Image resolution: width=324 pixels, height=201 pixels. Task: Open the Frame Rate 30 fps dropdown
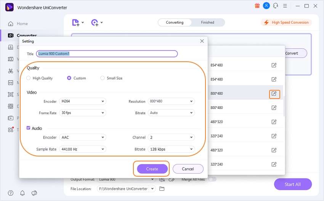tap(83, 113)
